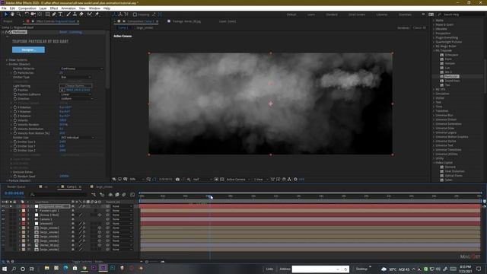487x274 pixels.
Task: Toggle Particles/sec stopwatch
Action: pyautogui.click(x=15, y=73)
